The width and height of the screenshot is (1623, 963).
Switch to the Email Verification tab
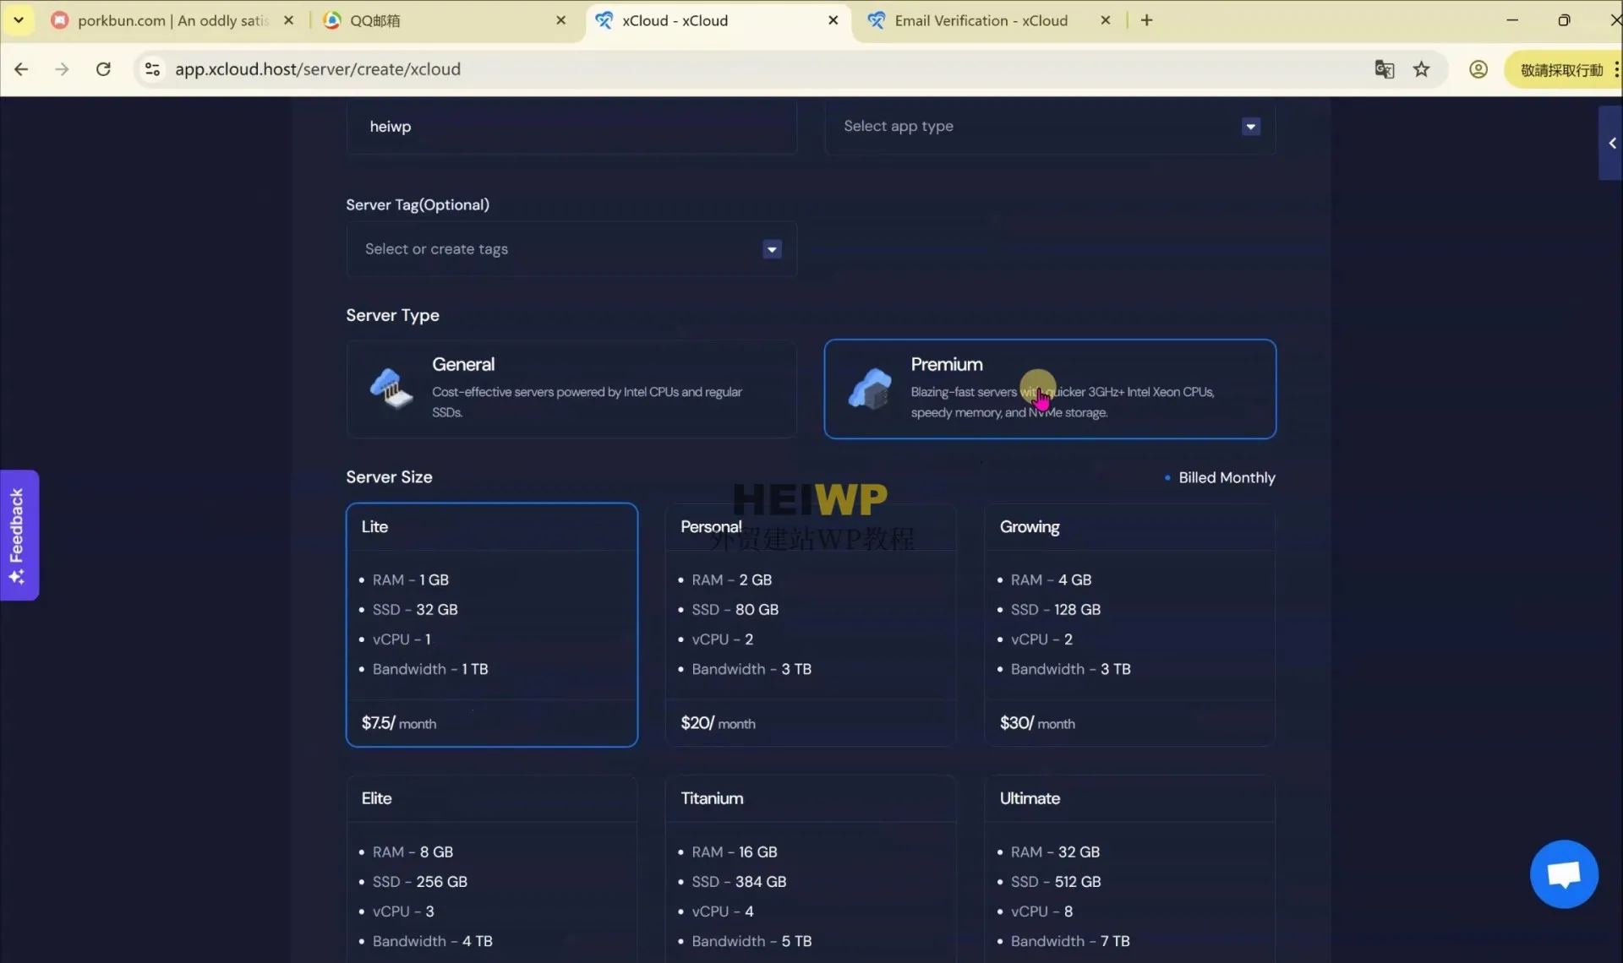click(981, 19)
